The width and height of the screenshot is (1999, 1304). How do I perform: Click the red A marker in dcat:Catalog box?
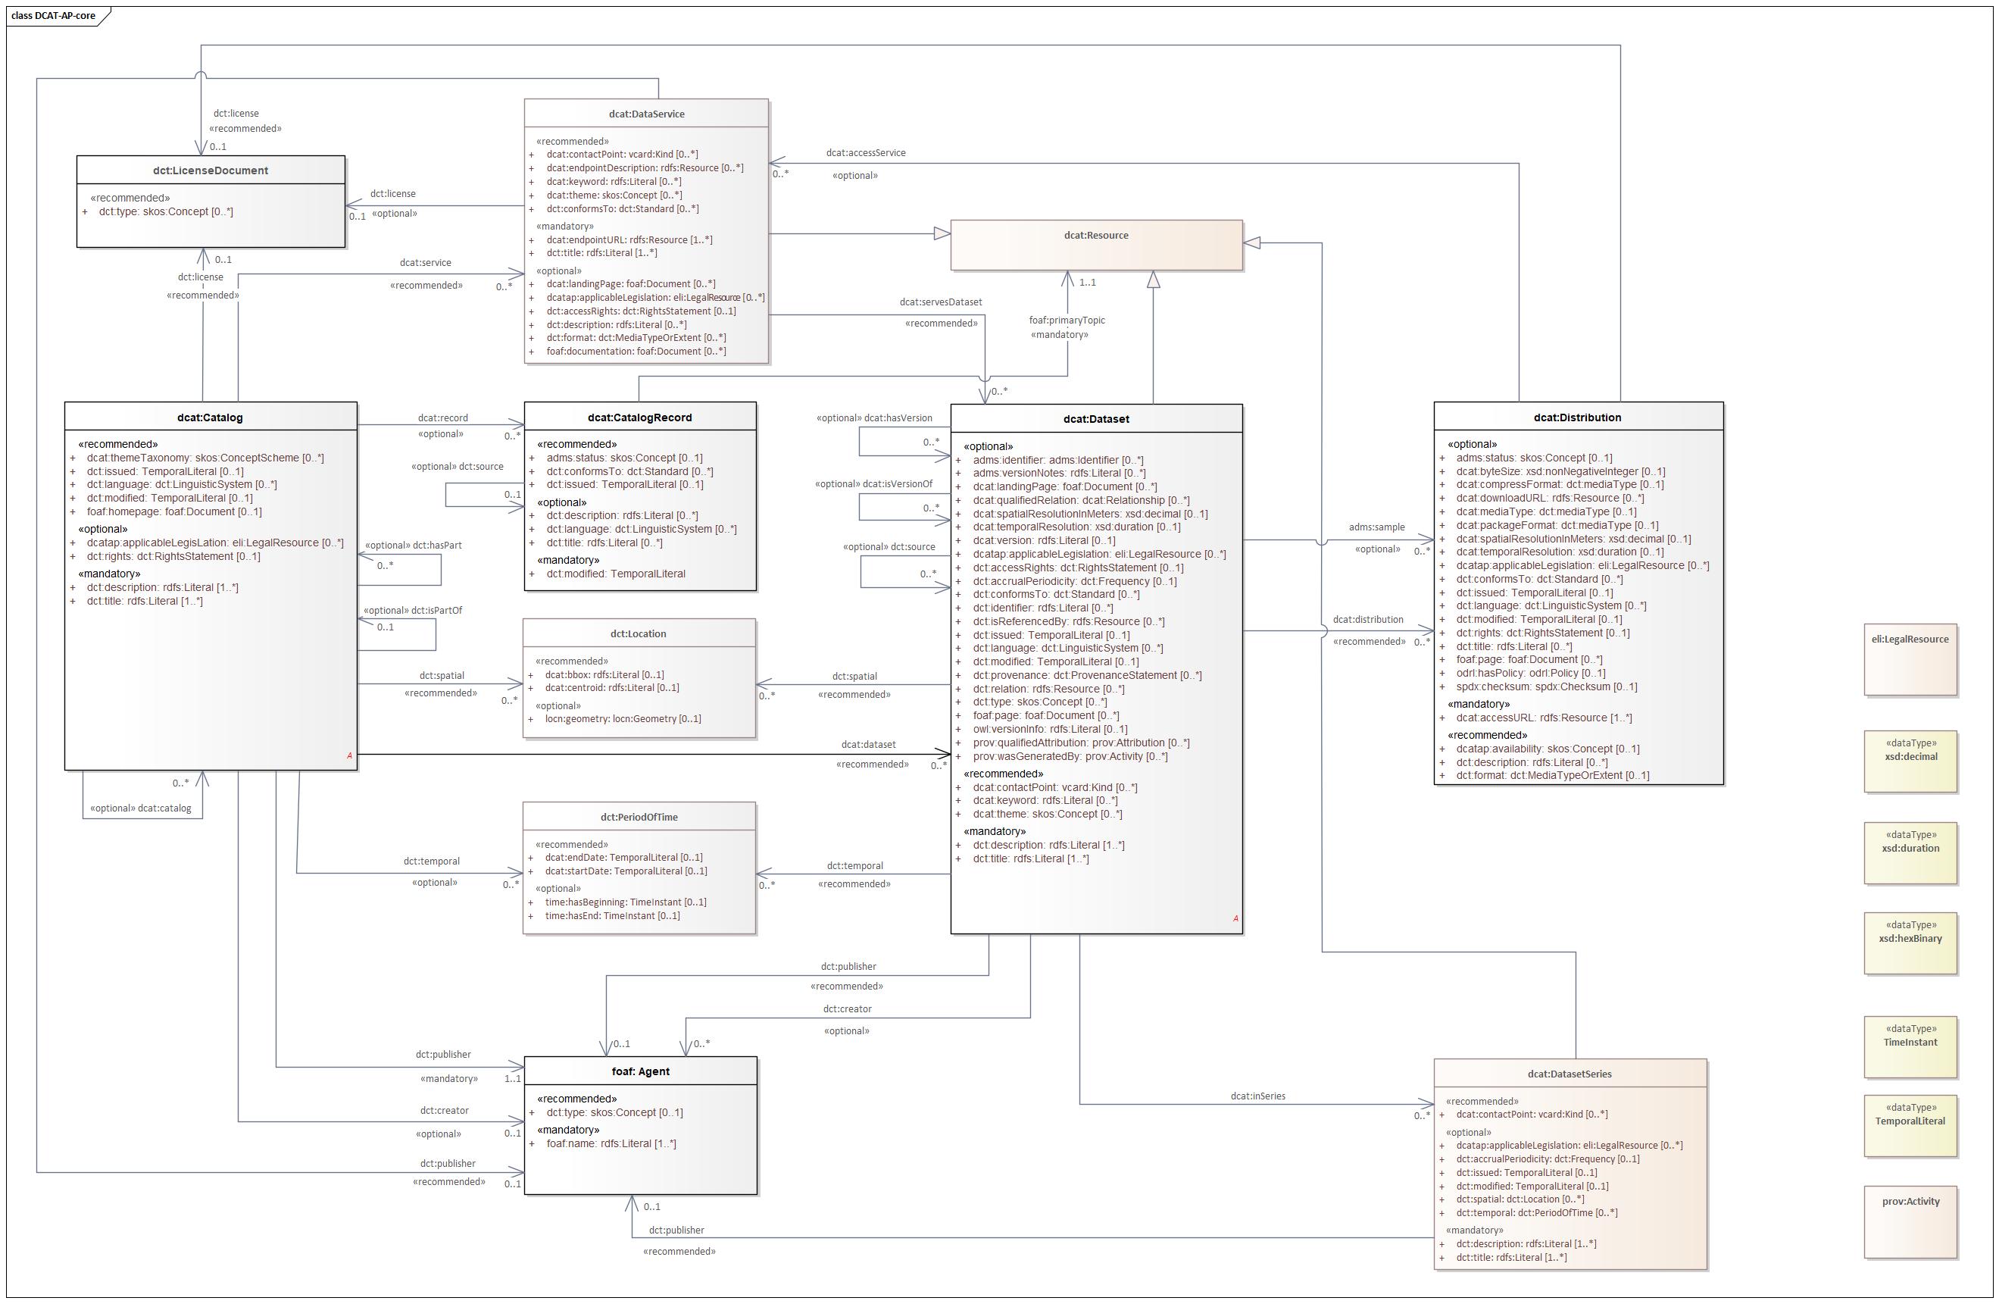(x=349, y=756)
